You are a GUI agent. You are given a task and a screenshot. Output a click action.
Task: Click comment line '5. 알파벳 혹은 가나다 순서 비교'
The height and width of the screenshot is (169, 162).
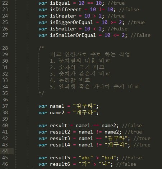click(x=94, y=87)
